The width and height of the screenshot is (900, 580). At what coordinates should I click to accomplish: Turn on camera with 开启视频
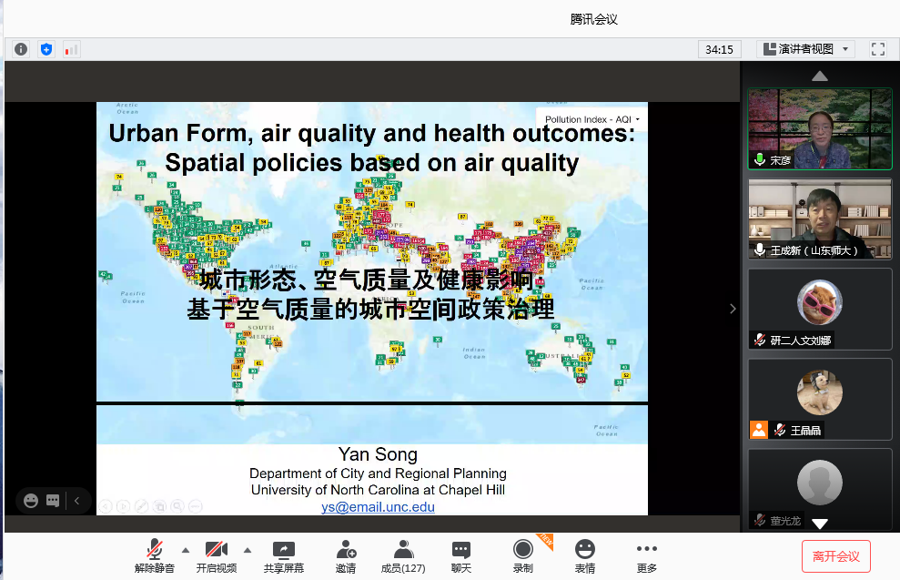217,556
